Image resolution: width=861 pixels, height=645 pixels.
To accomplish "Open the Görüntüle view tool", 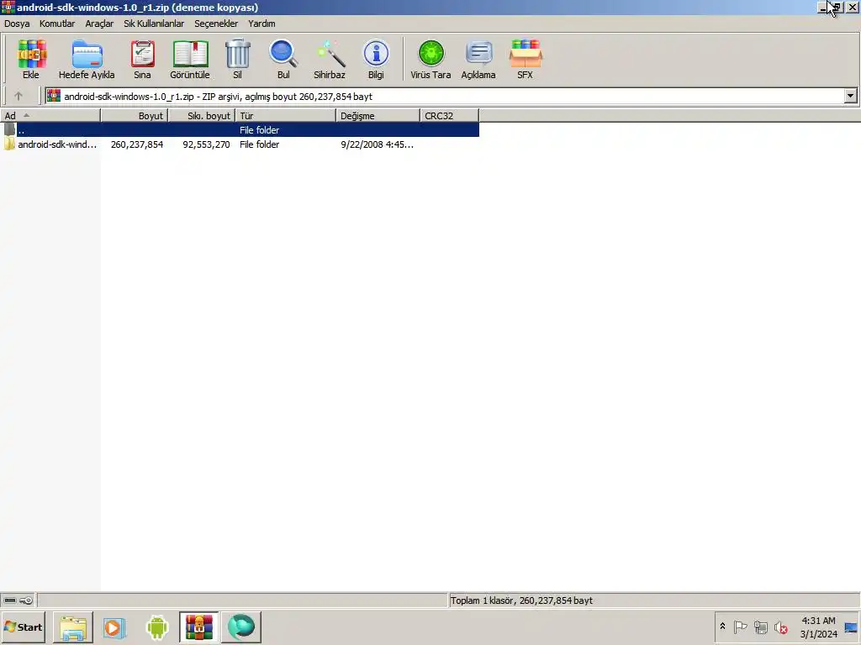I will 190,59.
